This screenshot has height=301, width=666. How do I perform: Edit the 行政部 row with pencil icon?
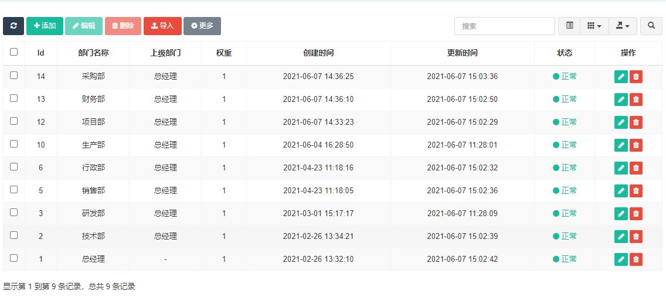point(621,168)
